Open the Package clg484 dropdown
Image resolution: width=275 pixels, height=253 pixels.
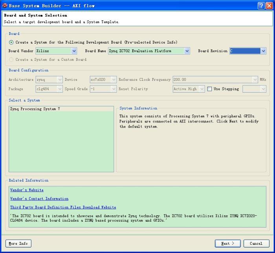click(60, 89)
